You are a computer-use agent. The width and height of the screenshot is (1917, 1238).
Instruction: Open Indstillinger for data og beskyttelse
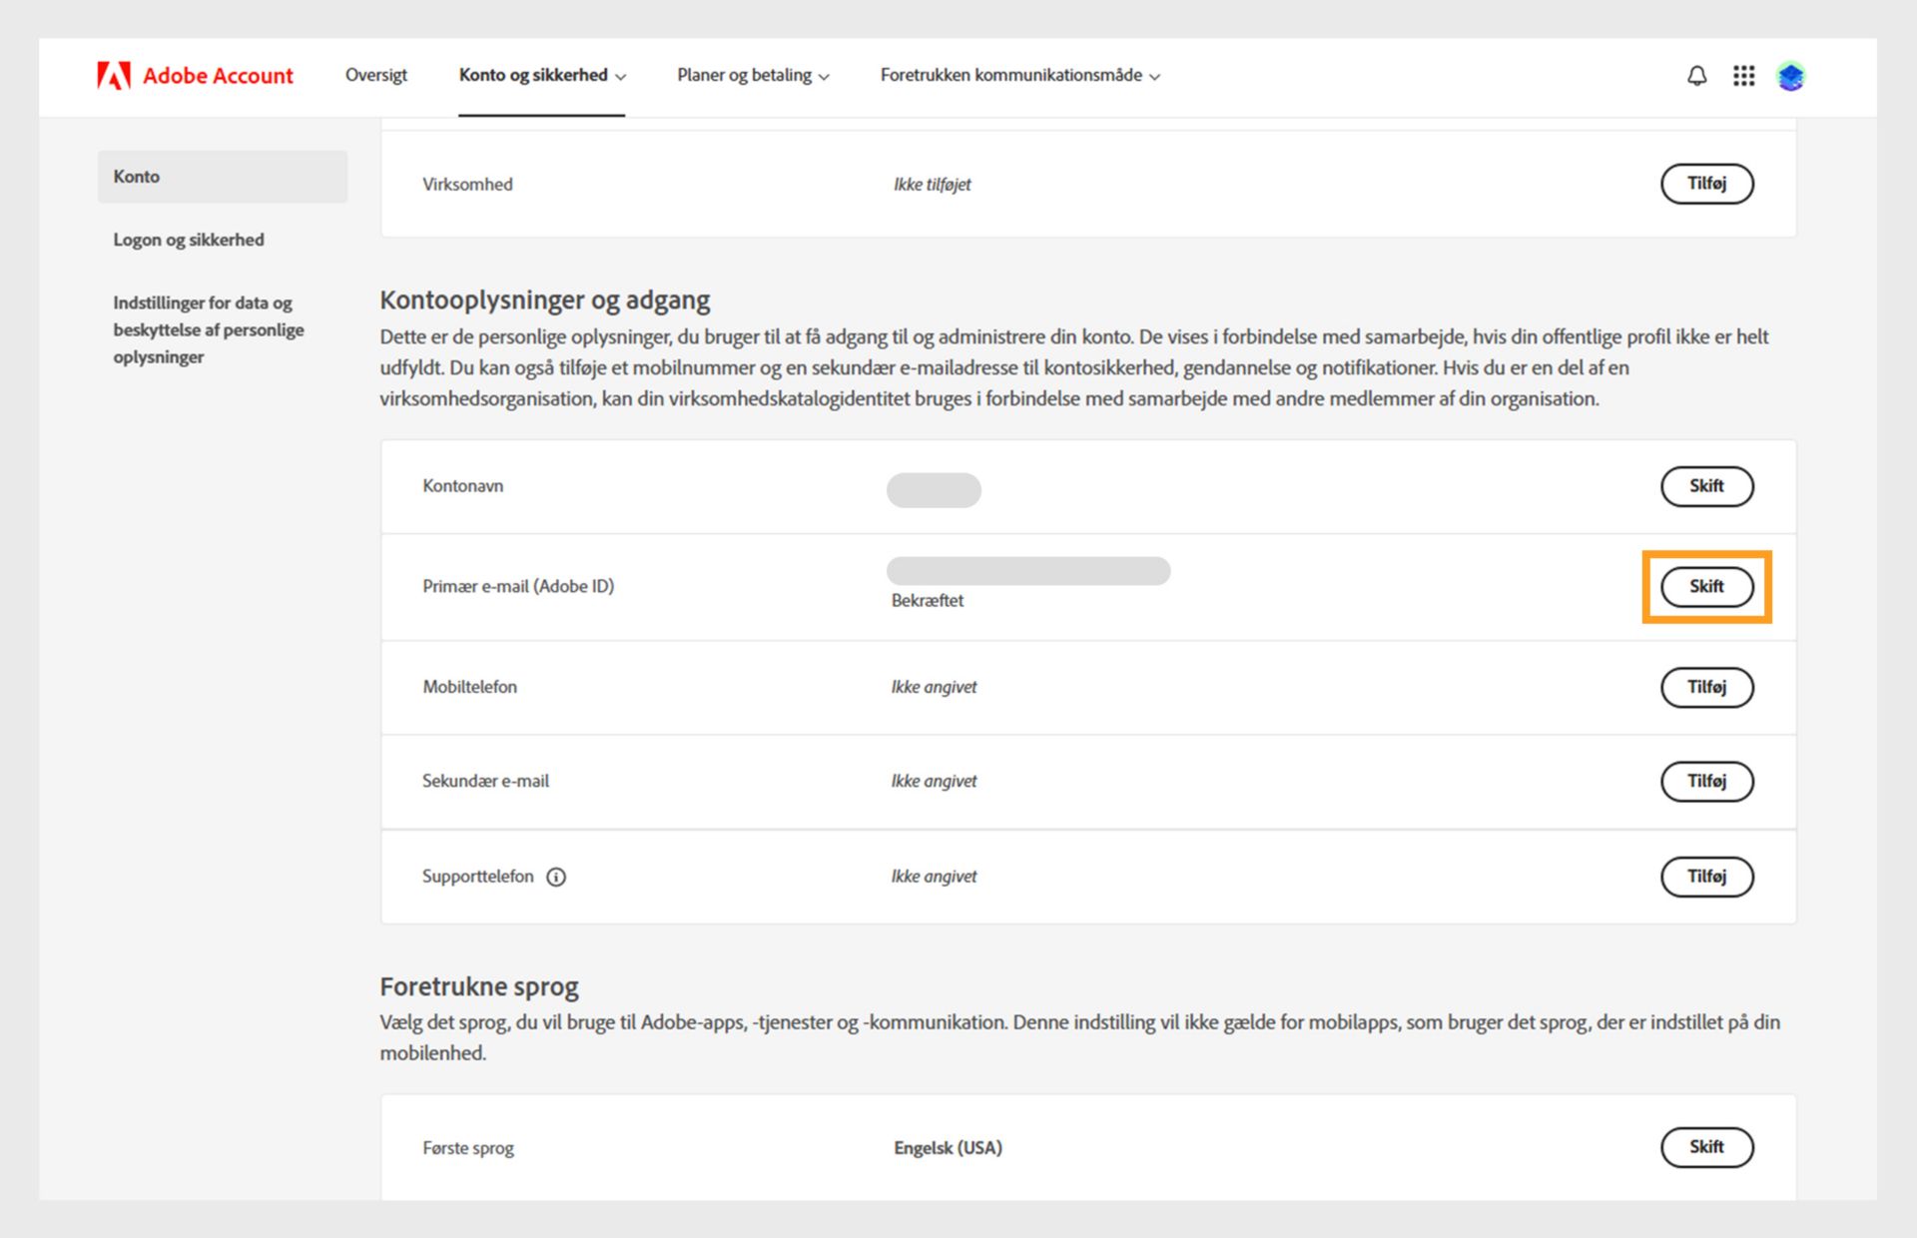pyautogui.click(x=209, y=329)
